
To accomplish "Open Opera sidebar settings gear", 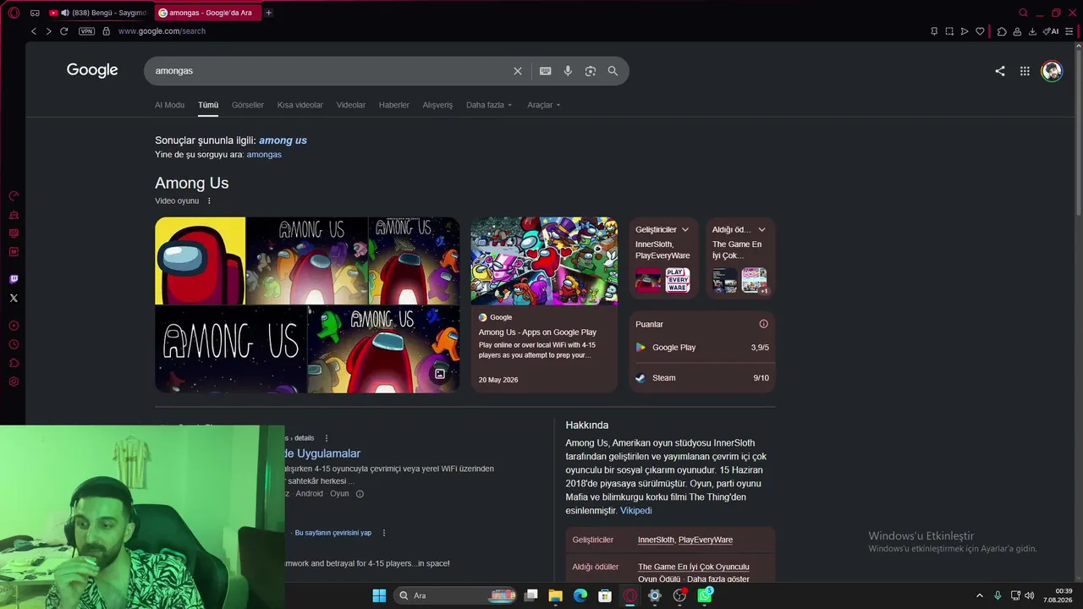I will (x=14, y=381).
